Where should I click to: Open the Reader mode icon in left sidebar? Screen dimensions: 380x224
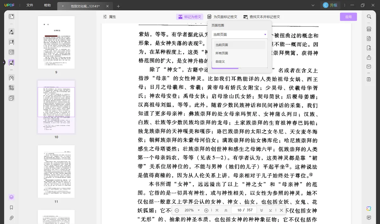coord(11,16)
